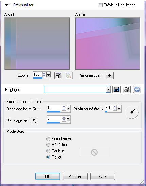Click the reset to default arrow icon
The width and height of the screenshot is (146, 186).
[137, 89]
